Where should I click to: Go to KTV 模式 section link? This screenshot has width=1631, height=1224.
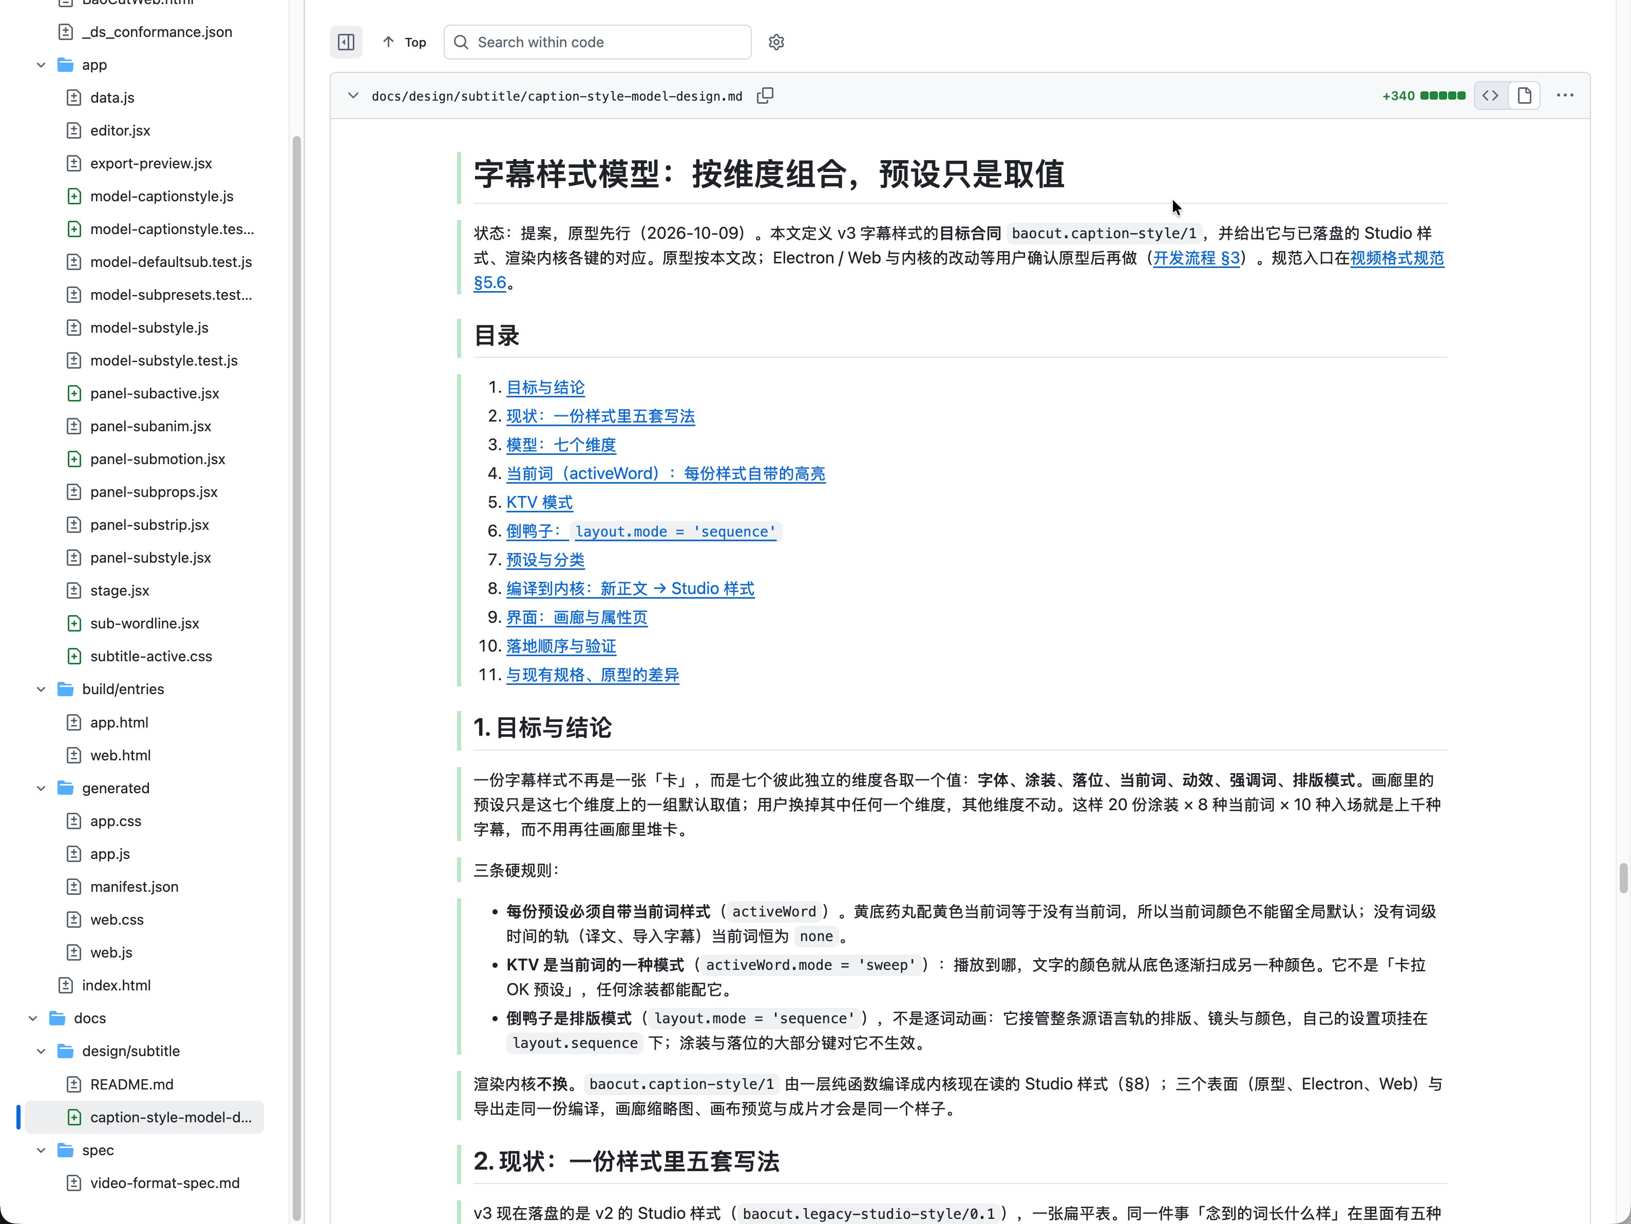click(539, 502)
